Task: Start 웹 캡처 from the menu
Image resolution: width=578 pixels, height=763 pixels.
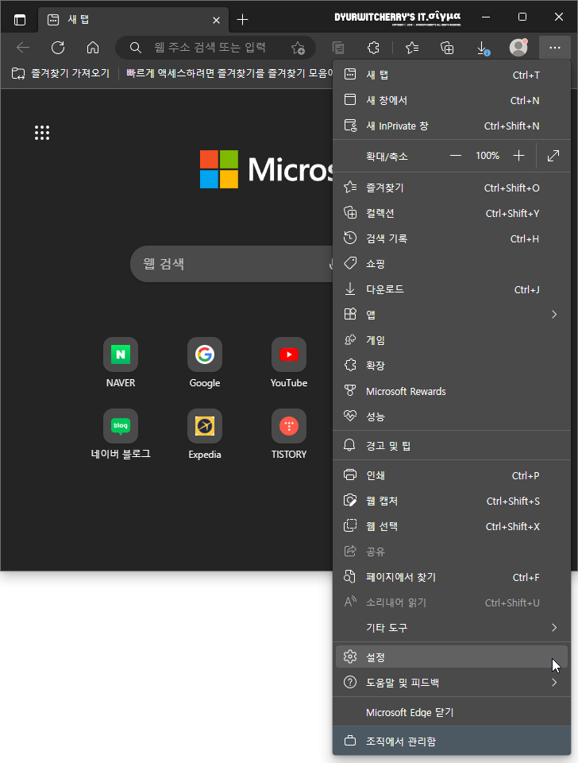Action: pos(452,501)
